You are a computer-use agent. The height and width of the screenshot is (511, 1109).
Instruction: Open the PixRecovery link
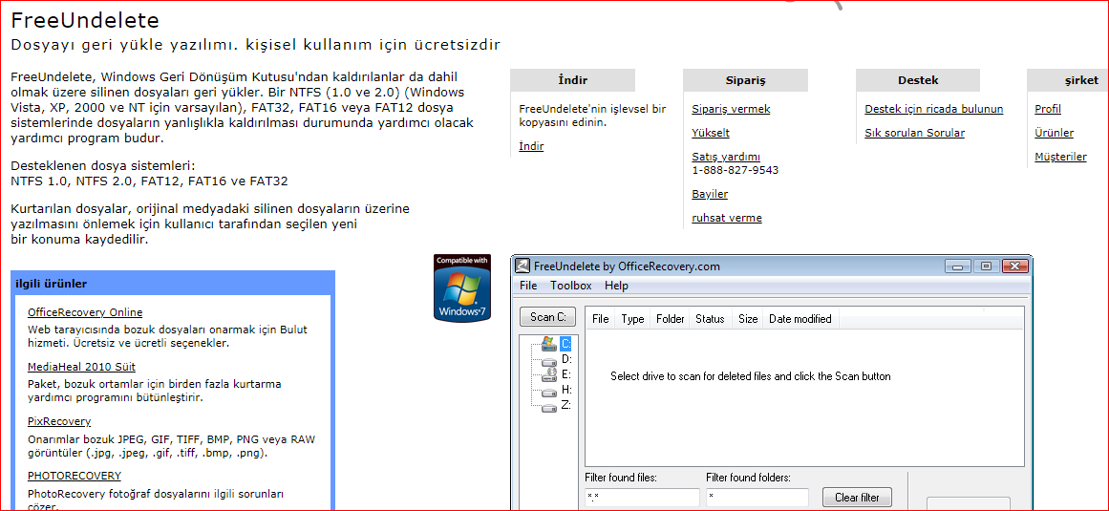pyautogui.click(x=59, y=421)
